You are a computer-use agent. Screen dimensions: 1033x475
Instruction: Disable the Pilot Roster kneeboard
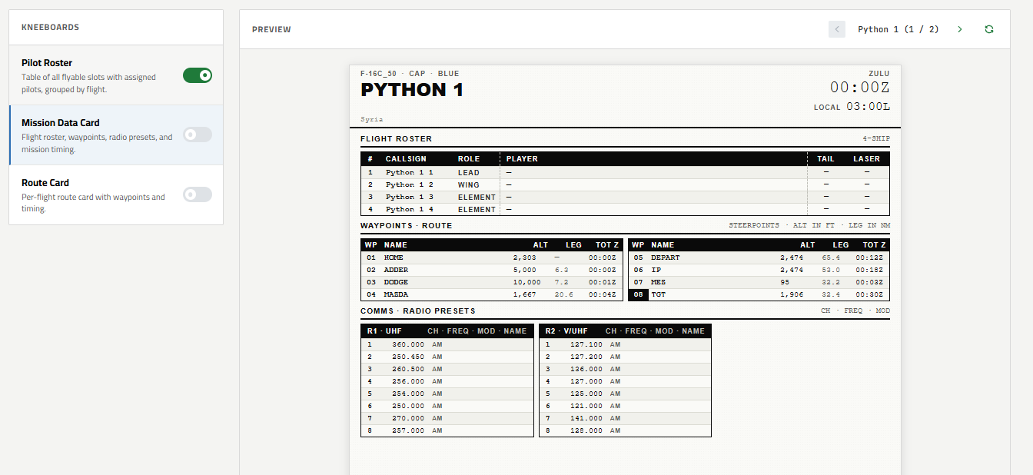[x=198, y=75]
